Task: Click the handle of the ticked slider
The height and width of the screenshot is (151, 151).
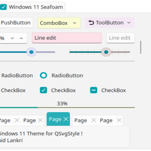Action: (x=106, y=52)
